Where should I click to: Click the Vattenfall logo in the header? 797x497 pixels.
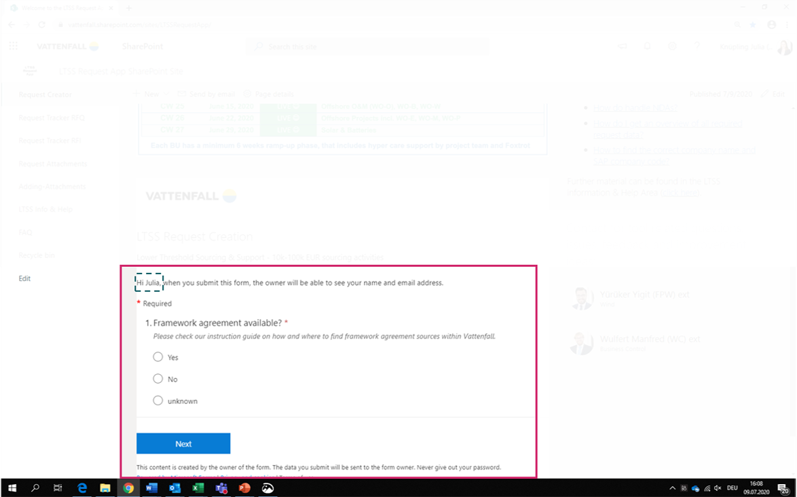(x=68, y=46)
